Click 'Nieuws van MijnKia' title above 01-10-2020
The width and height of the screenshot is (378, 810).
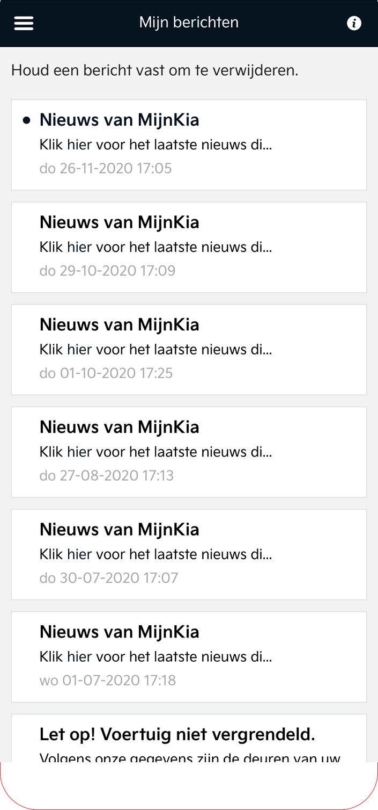click(x=120, y=324)
